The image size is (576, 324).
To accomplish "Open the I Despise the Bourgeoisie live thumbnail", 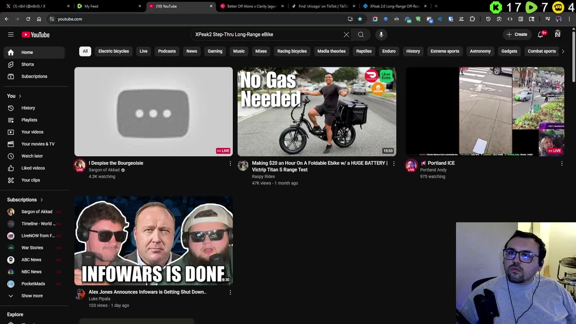I will coord(153,112).
